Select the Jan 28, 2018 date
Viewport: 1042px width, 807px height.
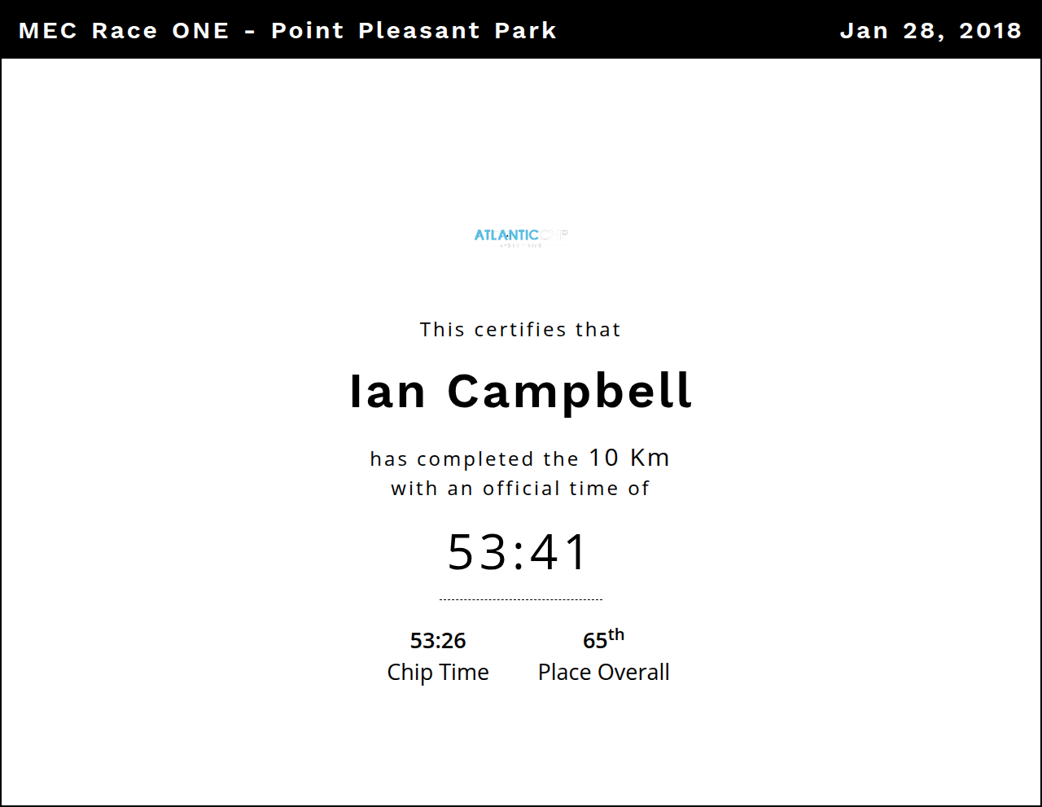tap(930, 31)
